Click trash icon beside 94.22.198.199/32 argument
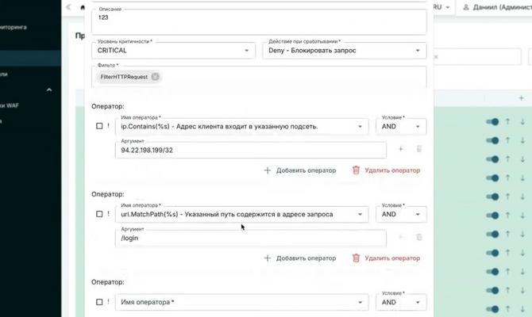 coord(418,148)
